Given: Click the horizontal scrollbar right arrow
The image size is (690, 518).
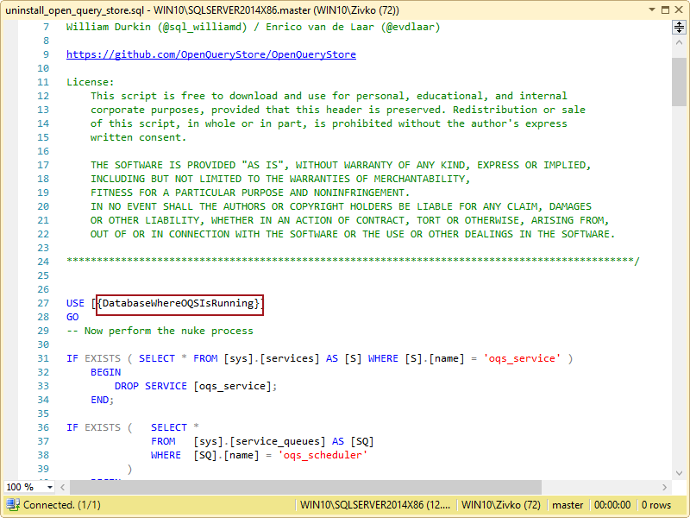Looking at the screenshot, I should pyautogui.click(x=664, y=487).
